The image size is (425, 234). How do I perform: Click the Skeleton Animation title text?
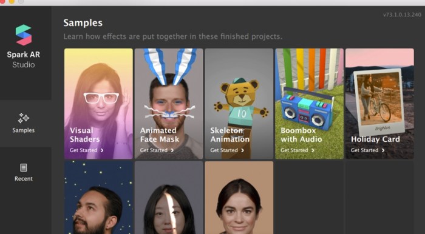tap(230, 135)
